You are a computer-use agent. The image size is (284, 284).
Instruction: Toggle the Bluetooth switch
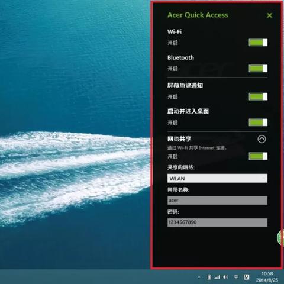pos(258,69)
